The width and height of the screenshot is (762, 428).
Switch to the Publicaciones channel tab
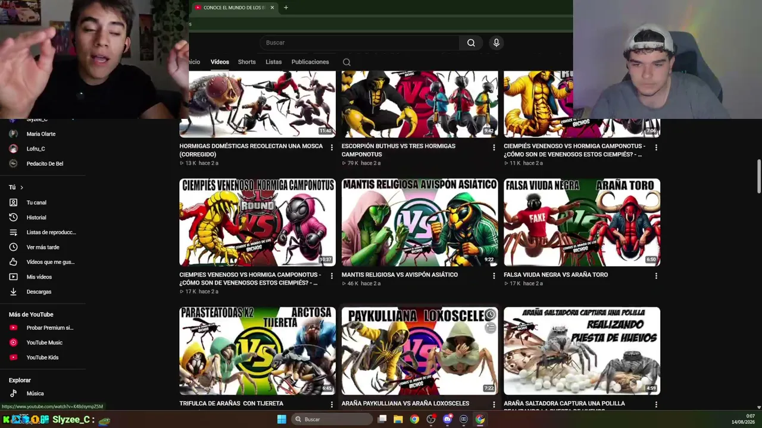tap(310, 62)
